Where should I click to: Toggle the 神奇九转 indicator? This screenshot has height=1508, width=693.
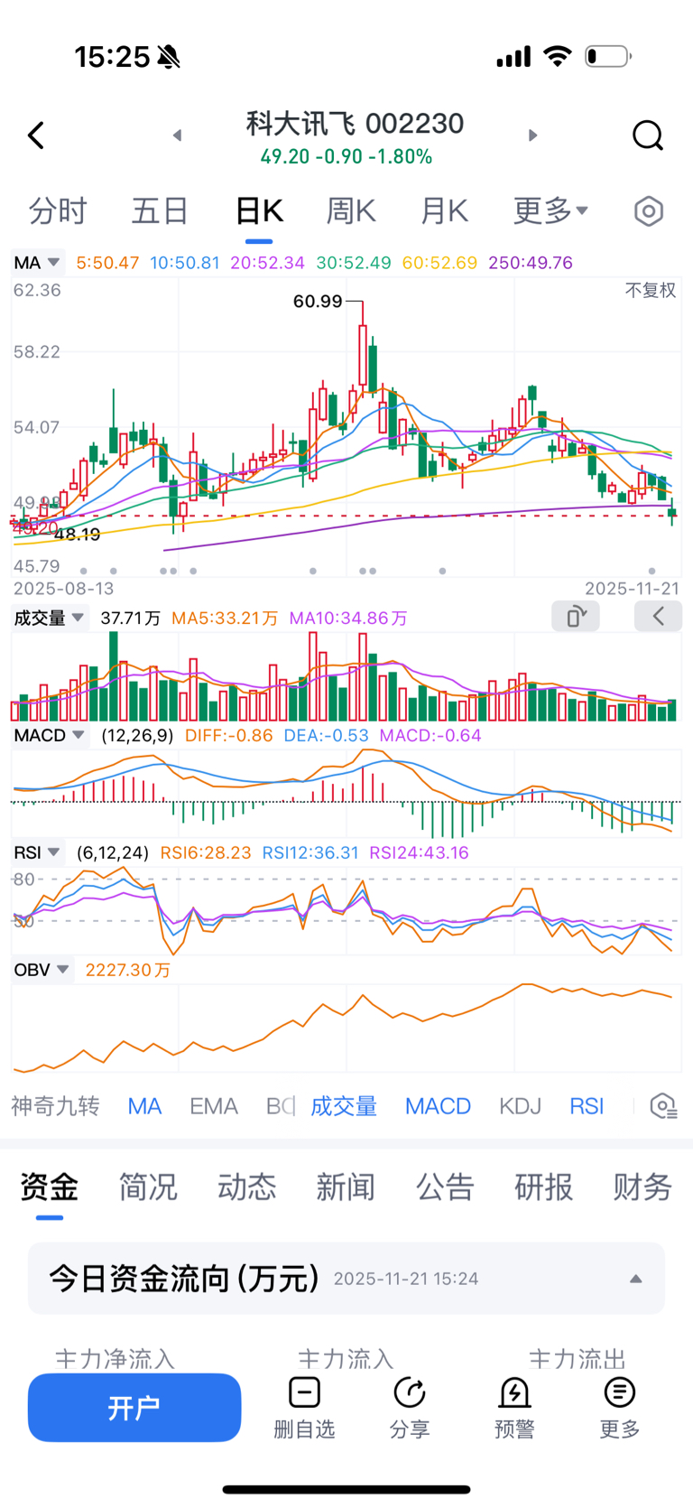[55, 1106]
